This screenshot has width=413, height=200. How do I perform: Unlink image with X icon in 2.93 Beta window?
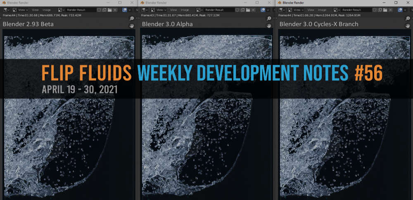(x=115, y=10)
